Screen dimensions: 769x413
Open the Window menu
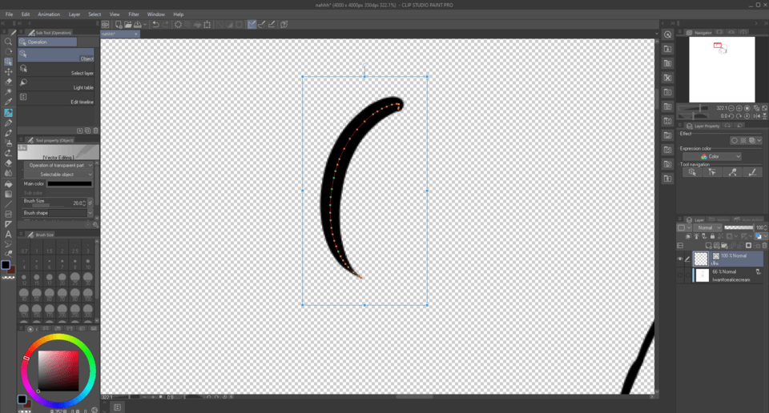coord(156,14)
